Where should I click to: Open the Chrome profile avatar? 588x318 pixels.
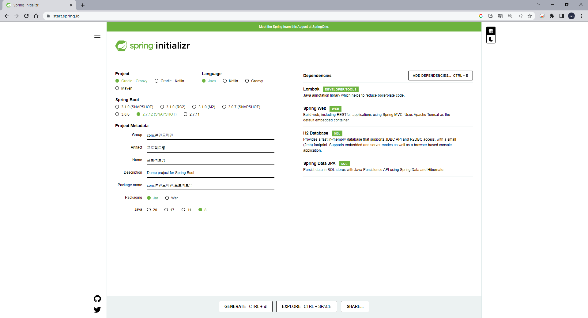pyautogui.click(x=571, y=16)
